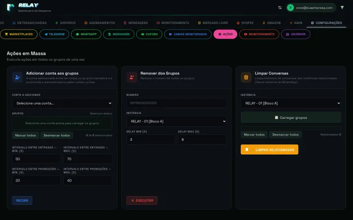The height and width of the screenshot is (220, 353).
Task: Open the Agendamentos tab
Action: [100, 23]
